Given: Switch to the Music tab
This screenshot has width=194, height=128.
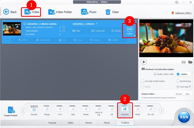Looking at the screenshot, I should pyautogui.click(x=107, y=123).
